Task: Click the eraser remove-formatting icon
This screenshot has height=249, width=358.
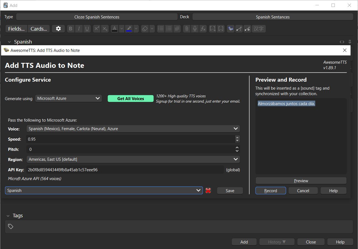Action: click(145, 29)
